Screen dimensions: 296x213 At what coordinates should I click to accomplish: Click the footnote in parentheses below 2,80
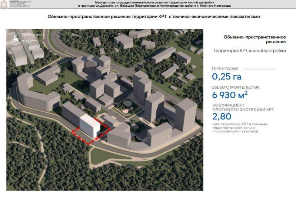[240, 128]
